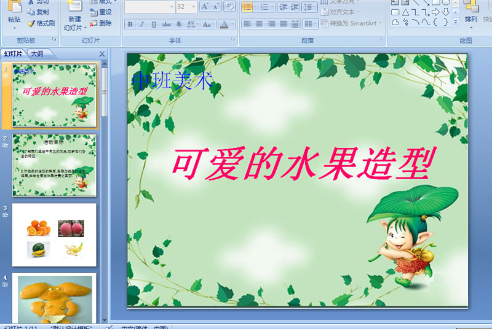Expand the font color dropdown arrow
Viewport: 492px width, 329px height.
pos(232,25)
